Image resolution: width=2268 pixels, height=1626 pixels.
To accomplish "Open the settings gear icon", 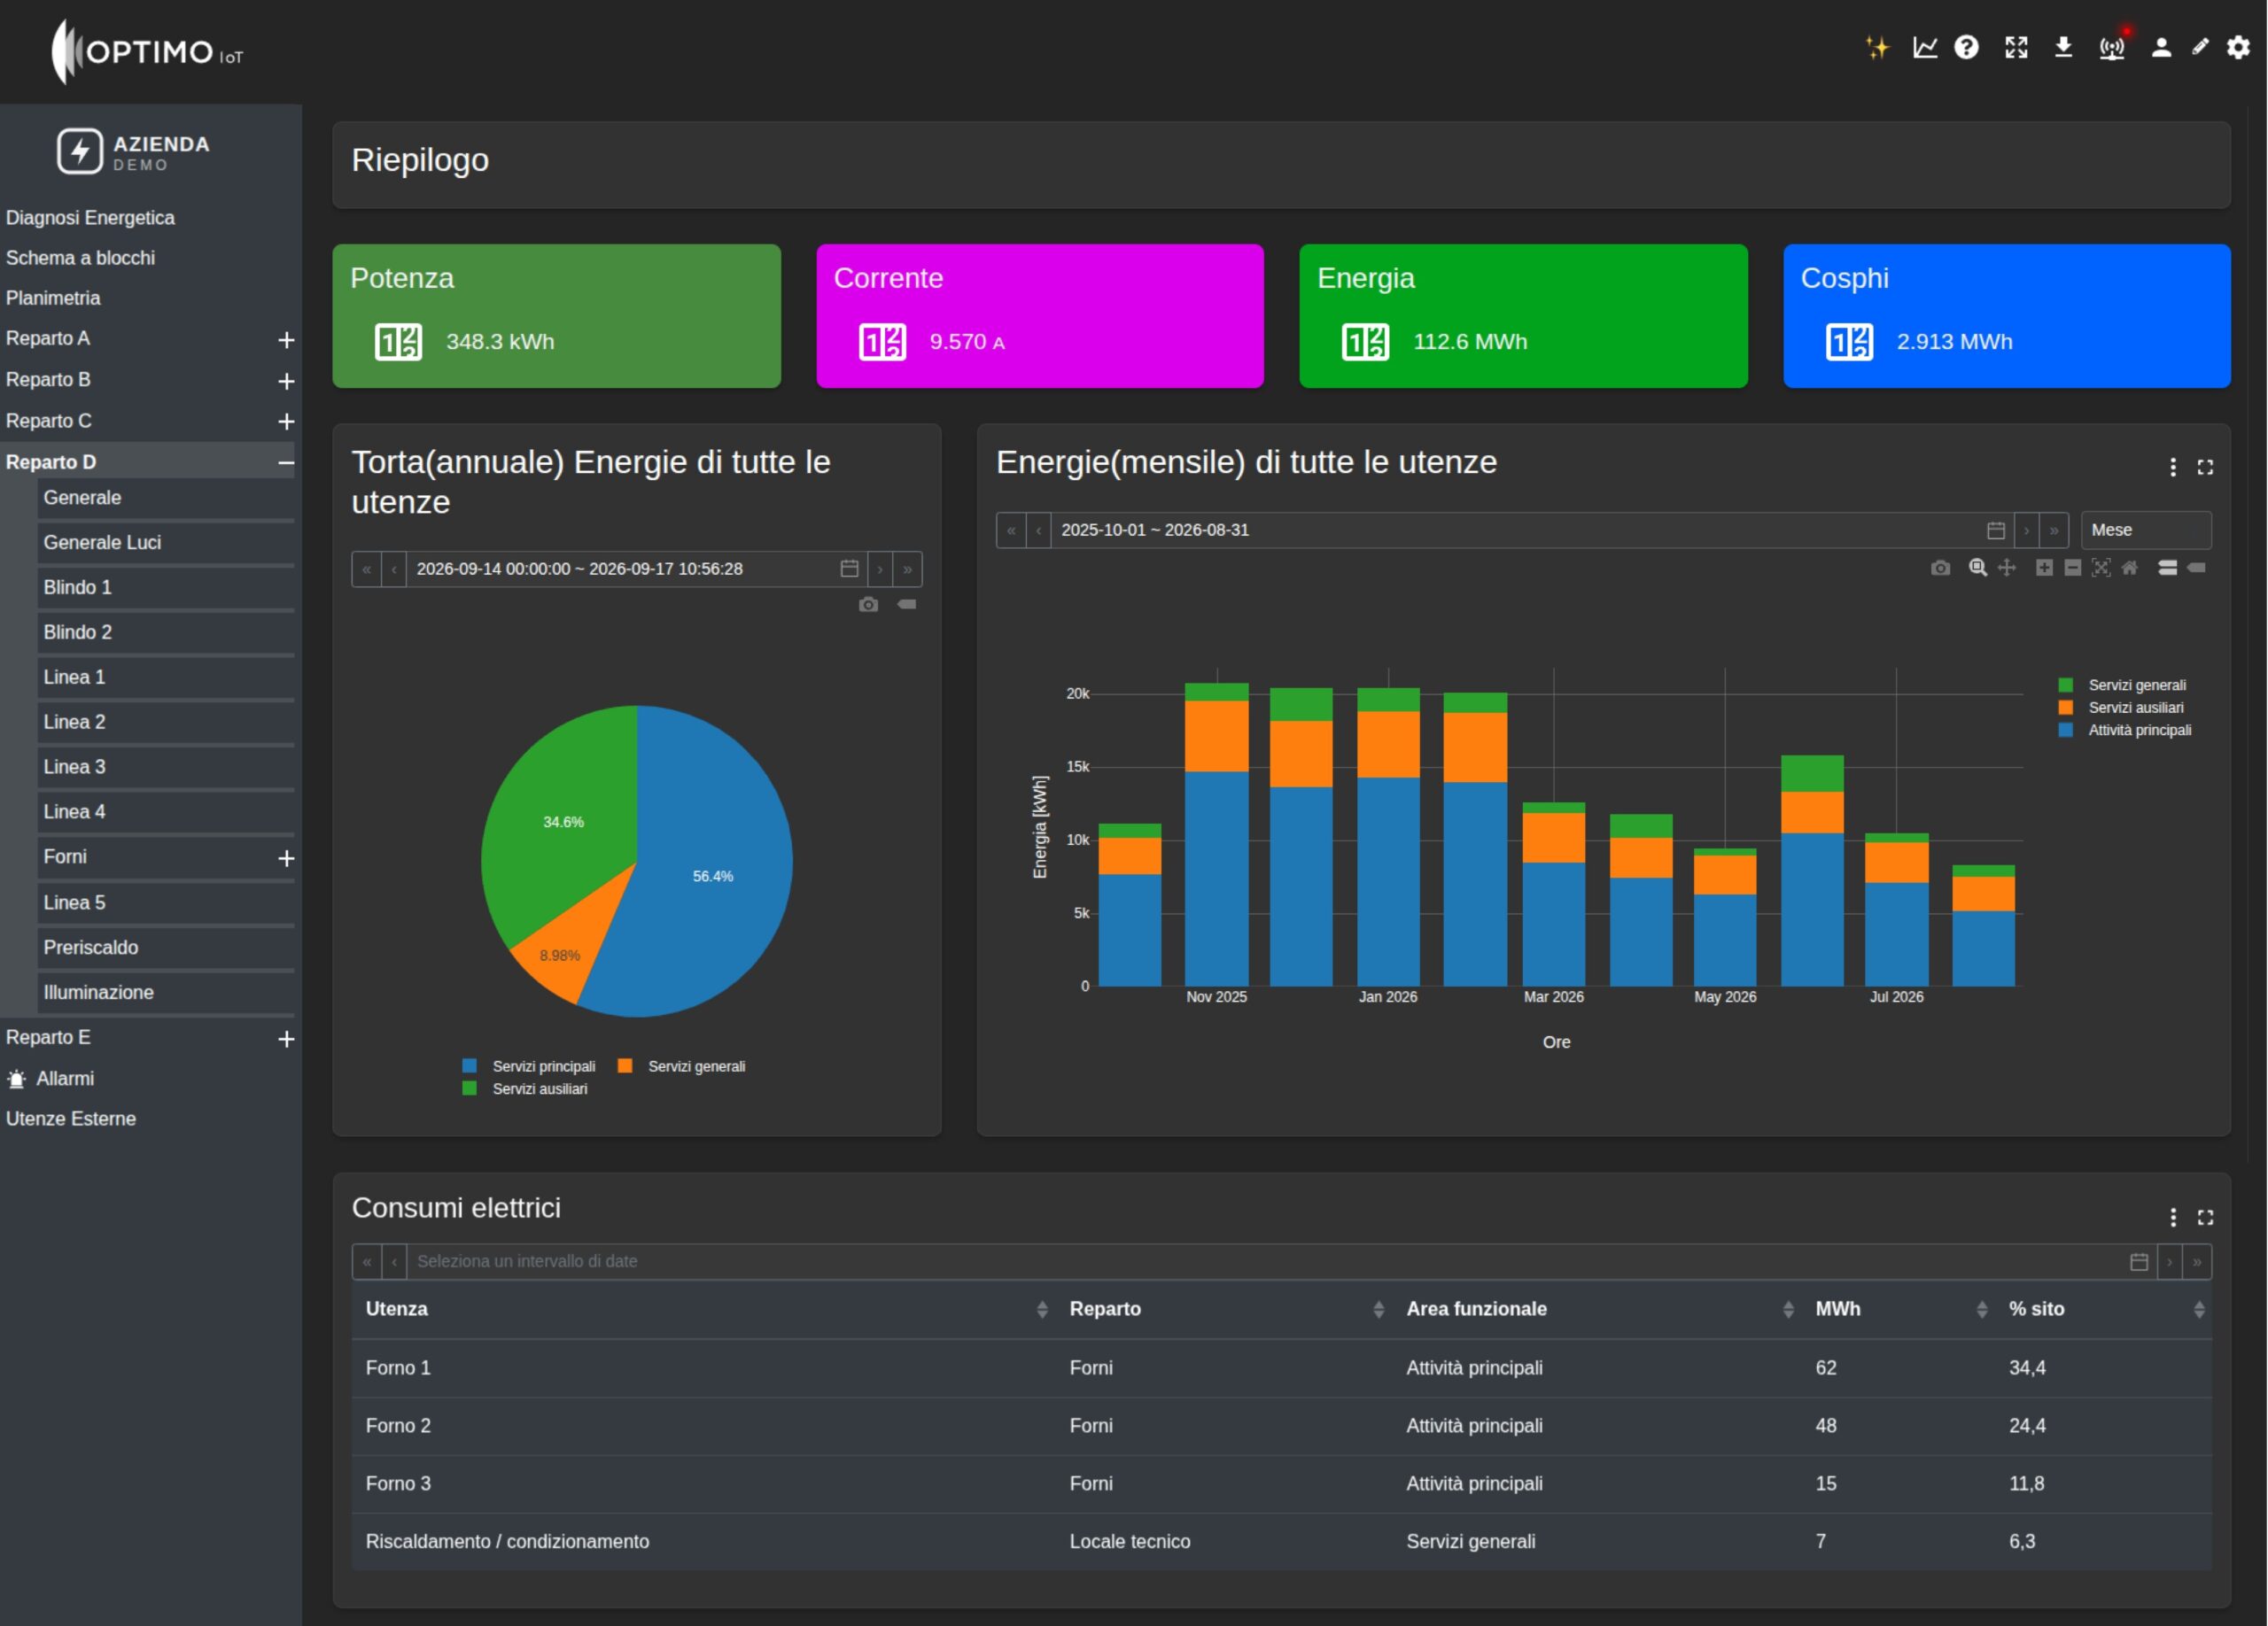I will (2238, 47).
